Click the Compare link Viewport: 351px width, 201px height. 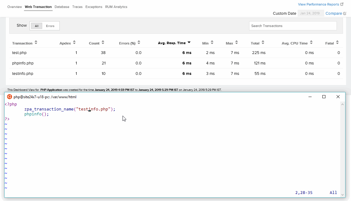pos(334,13)
